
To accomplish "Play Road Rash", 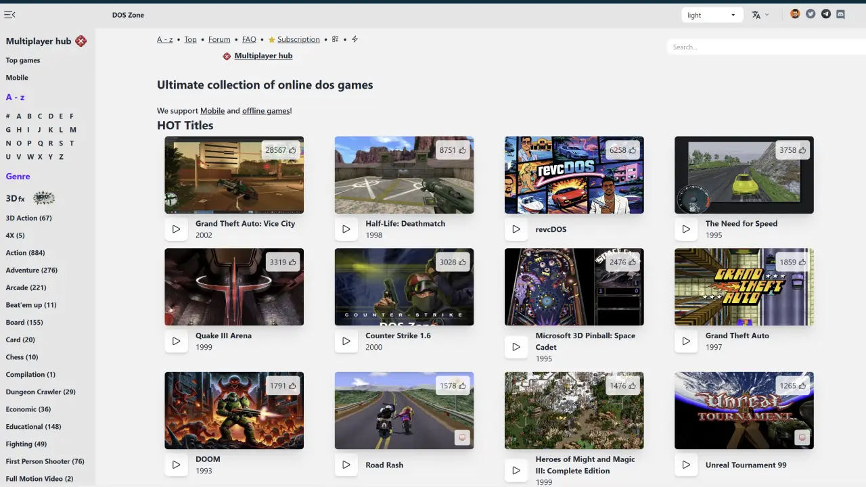I will [x=346, y=465].
